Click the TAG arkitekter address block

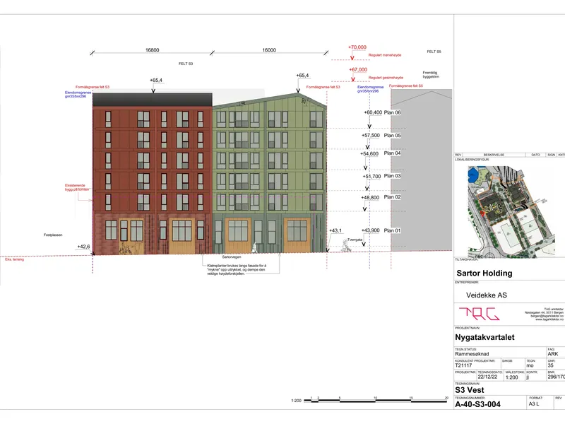click(544, 314)
